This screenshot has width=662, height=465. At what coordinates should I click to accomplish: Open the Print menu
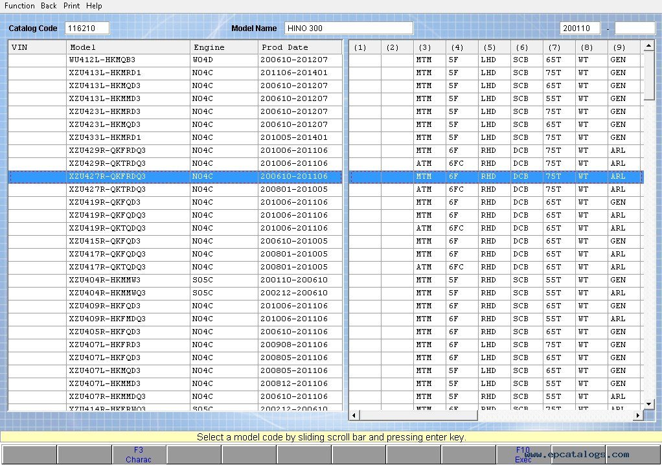pyautogui.click(x=71, y=6)
